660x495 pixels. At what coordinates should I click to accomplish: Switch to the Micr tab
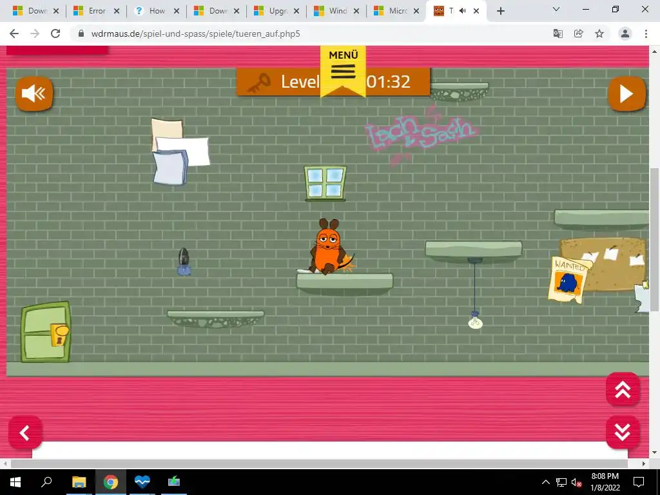[x=397, y=11]
